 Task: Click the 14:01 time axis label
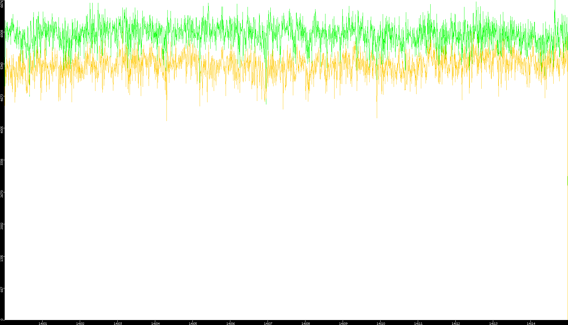coord(43,323)
